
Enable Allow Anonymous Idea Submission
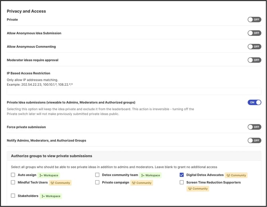pos(254,33)
